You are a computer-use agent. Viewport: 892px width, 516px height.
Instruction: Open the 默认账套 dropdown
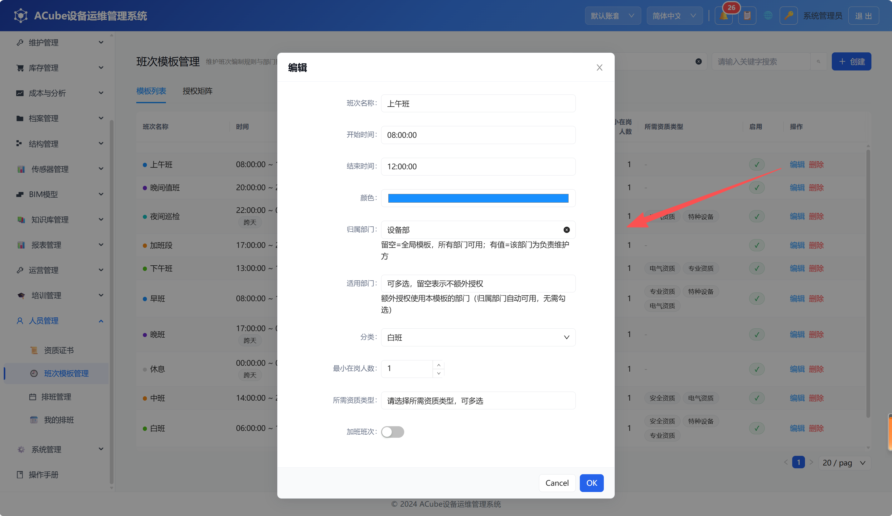click(x=613, y=16)
